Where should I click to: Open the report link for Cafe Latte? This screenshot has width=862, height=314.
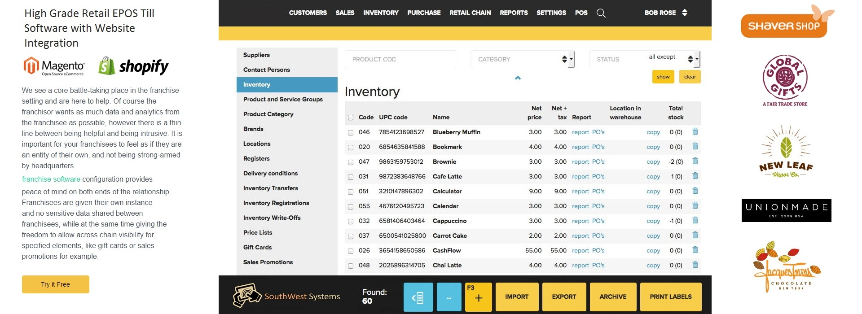[x=580, y=177]
